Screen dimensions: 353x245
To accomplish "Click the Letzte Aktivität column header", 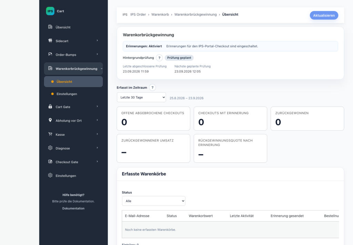I will pos(242,216).
